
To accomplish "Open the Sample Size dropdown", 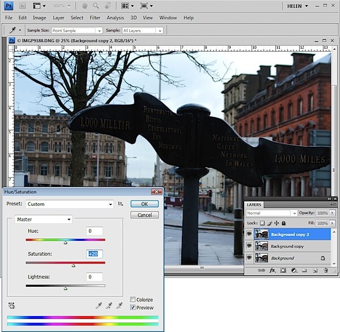I will [76, 31].
